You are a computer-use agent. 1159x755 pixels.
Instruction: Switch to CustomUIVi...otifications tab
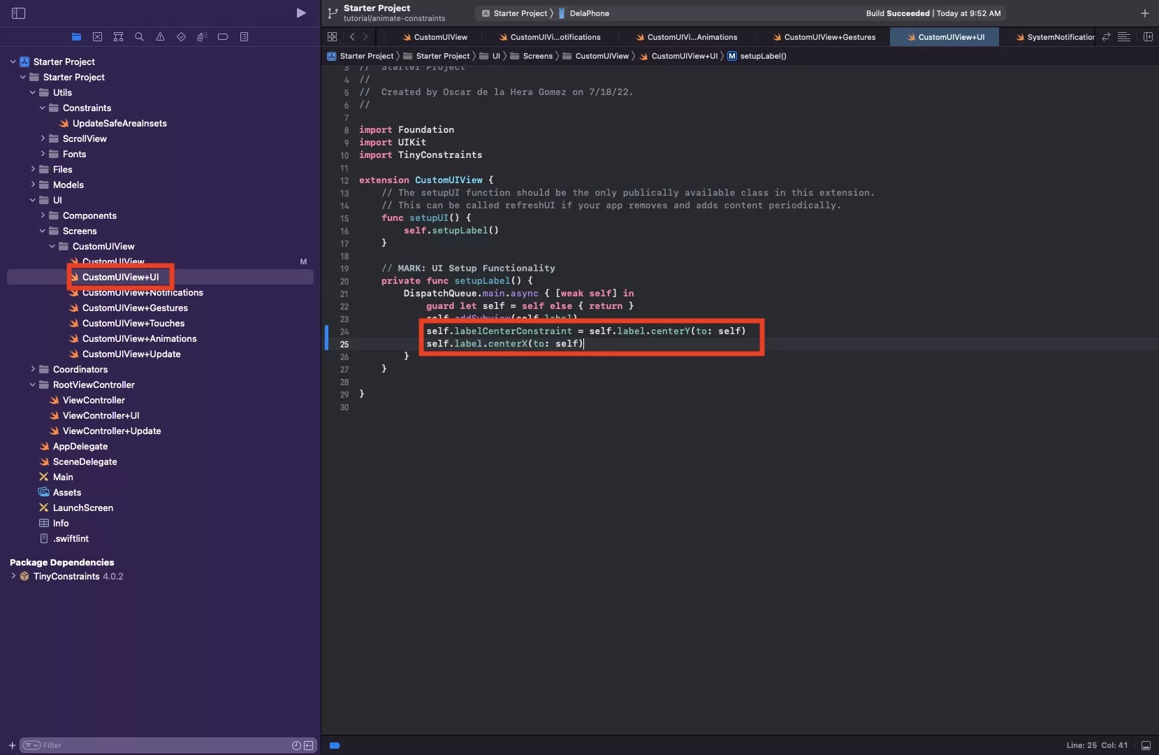[550, 37]
